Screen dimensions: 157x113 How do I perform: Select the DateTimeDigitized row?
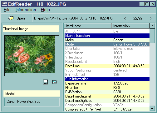[107, 101]
